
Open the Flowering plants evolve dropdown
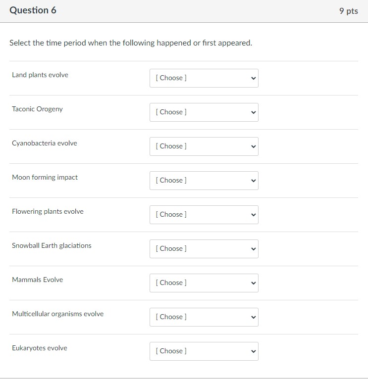pyautogui.click(x=204, y=215)
